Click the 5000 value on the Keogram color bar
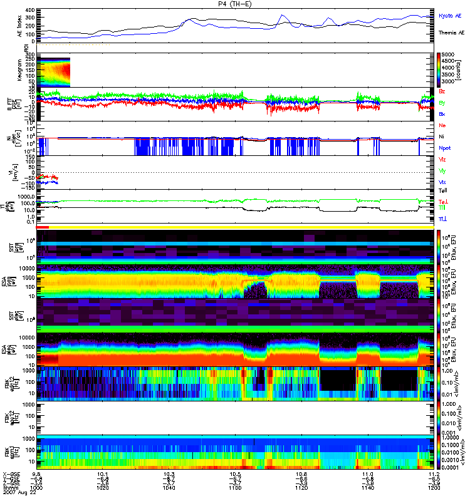The height and width of the screenshot is (501, 470). (448, 54)
